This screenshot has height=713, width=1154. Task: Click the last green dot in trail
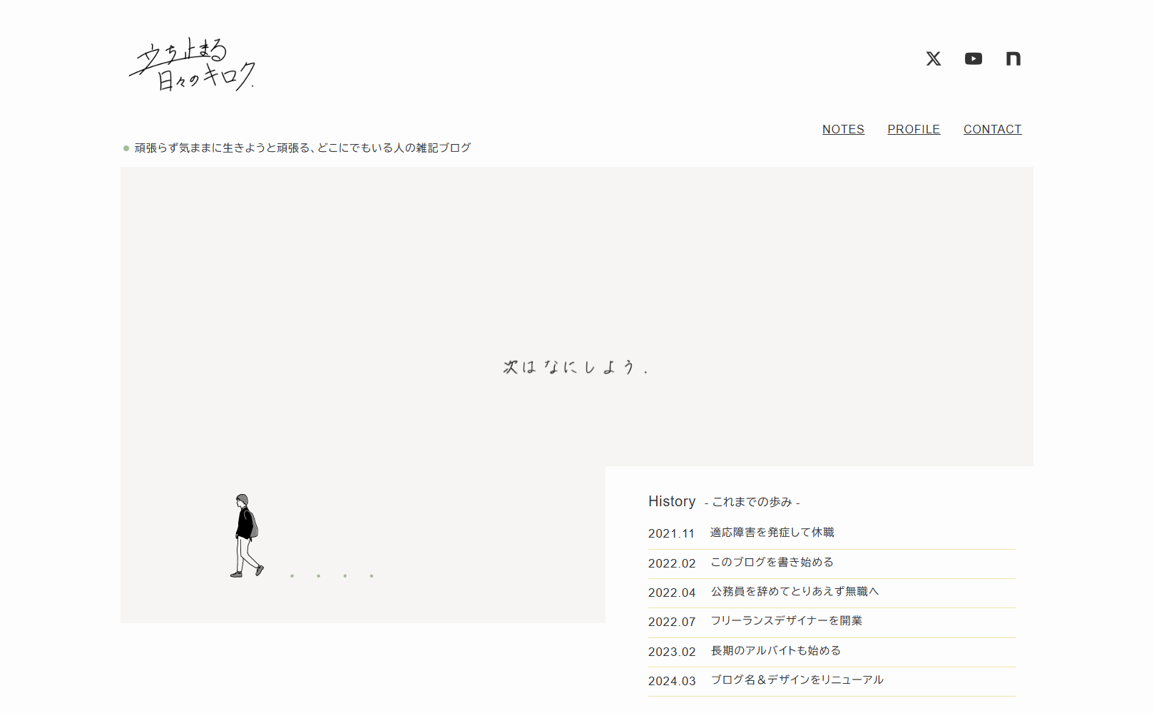(x=372, y=575)
